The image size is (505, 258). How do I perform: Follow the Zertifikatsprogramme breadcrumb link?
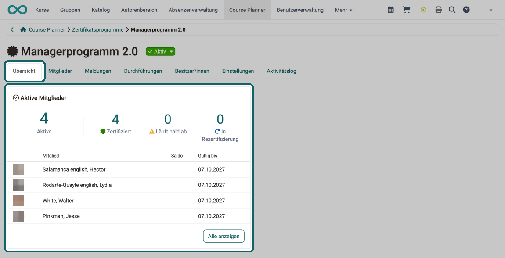pyautogui.click(x=98, y=29)
